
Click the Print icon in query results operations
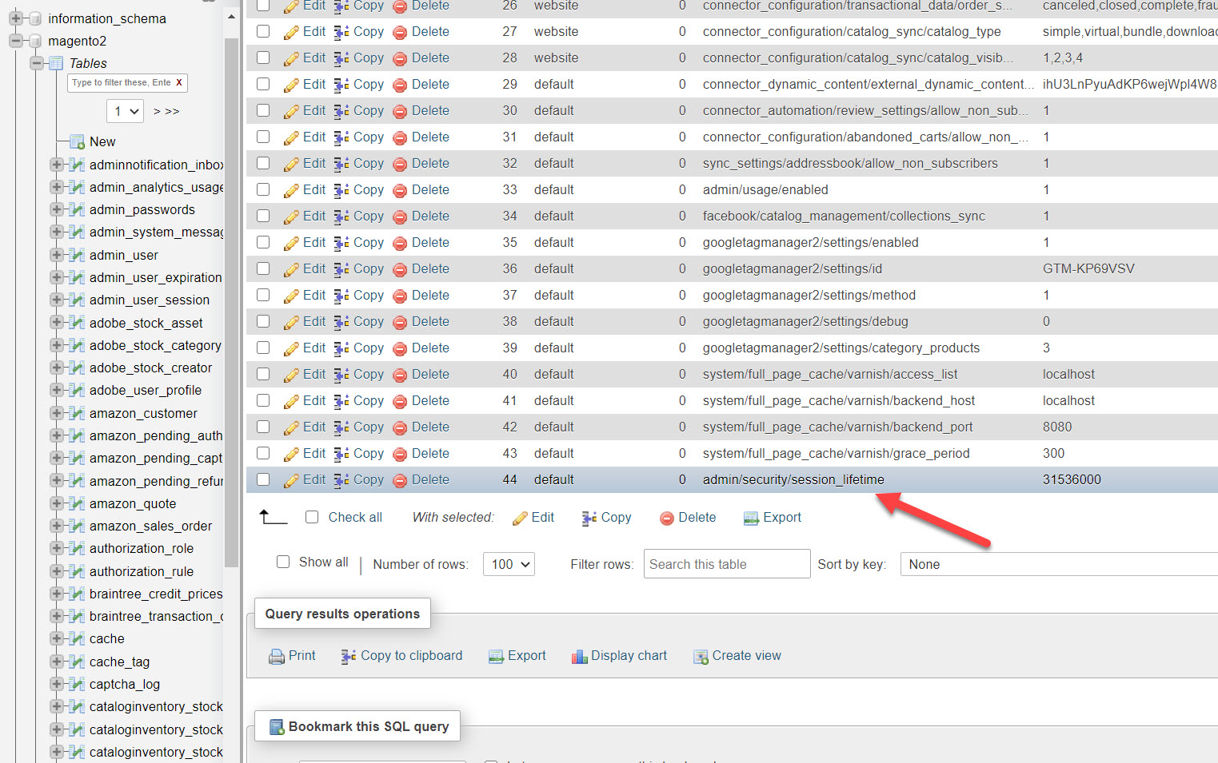pyautogui.click(x=277, y=657)
